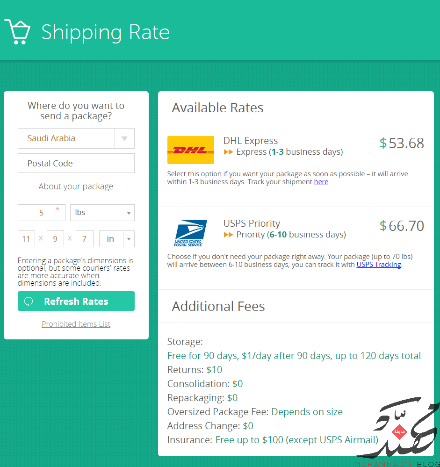Click the orange arrows beside Express delivery
440x467 pixels.
point(228,152)
